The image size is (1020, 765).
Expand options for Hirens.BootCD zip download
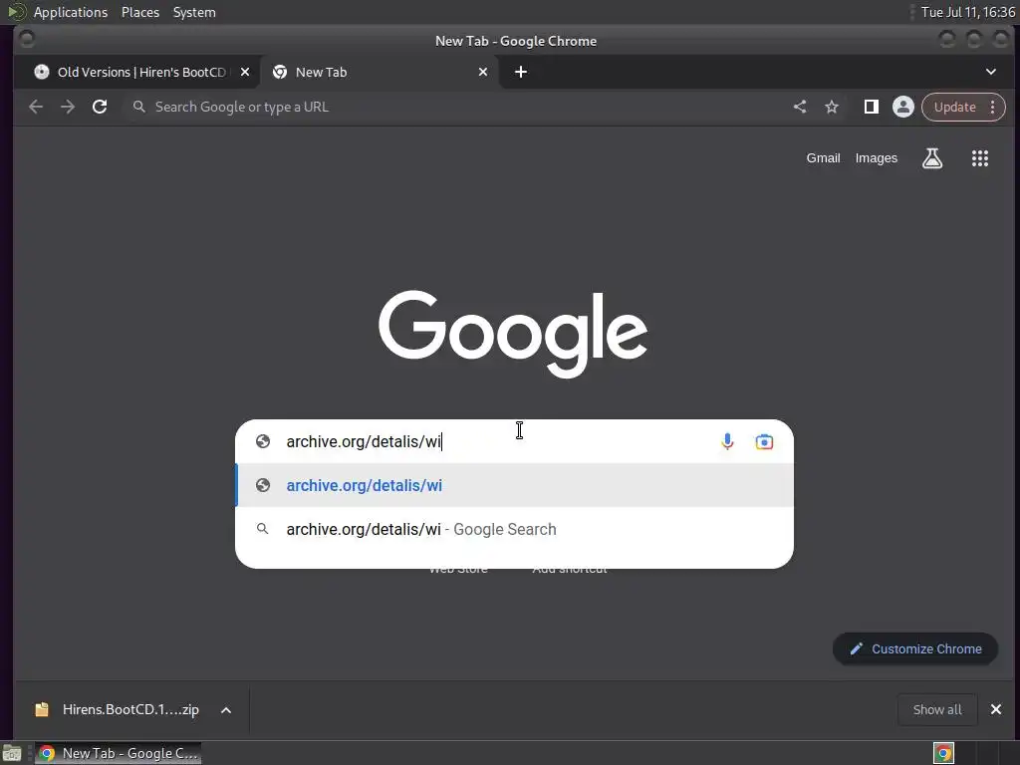pos(226,709)
